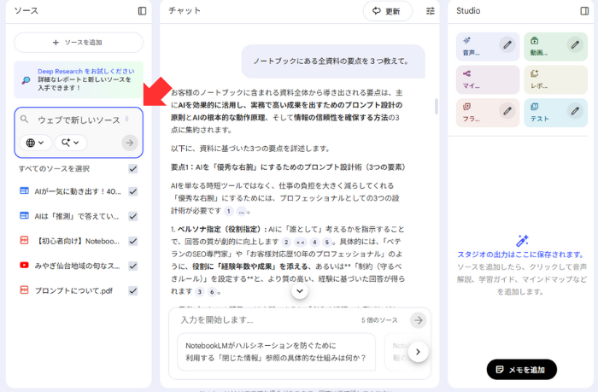Open the マイ mind map Studio card
The height and width of the screenshot is (392, 598).
488,79
